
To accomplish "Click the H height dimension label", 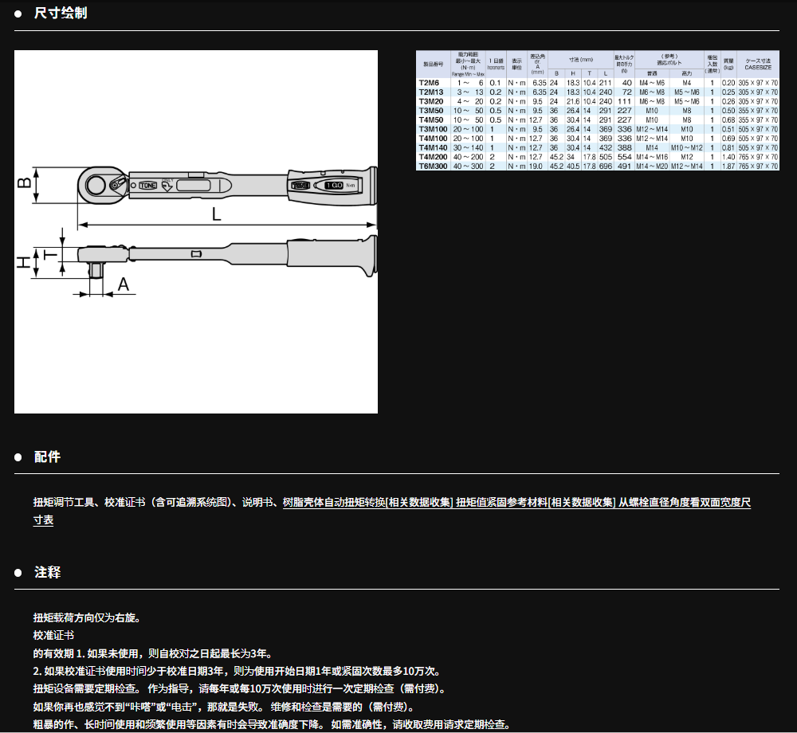I will pos(25,261).
